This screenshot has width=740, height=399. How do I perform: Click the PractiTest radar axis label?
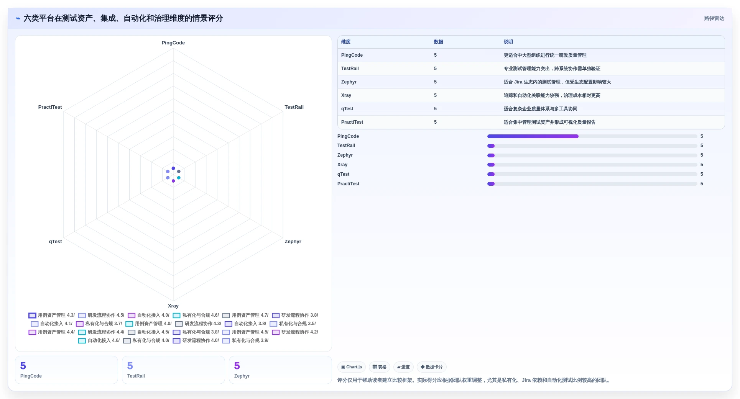pos(50,107)
